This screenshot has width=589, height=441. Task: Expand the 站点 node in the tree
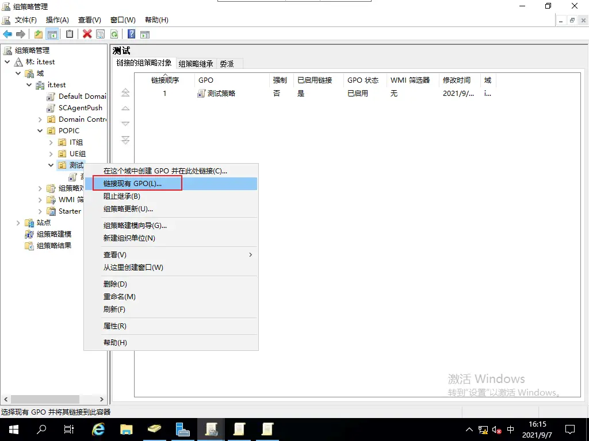click(17, 222)
